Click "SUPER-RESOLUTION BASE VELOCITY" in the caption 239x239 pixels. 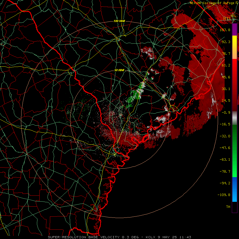point(84,237)
